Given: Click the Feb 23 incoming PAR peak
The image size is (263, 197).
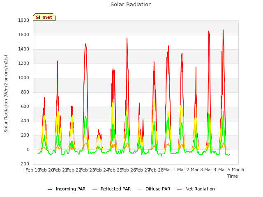Looking at the screenshot, I should point(85,44).
